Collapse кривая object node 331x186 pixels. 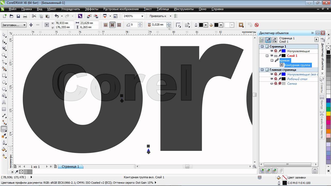pyautogui.click(x=272, y=60)
